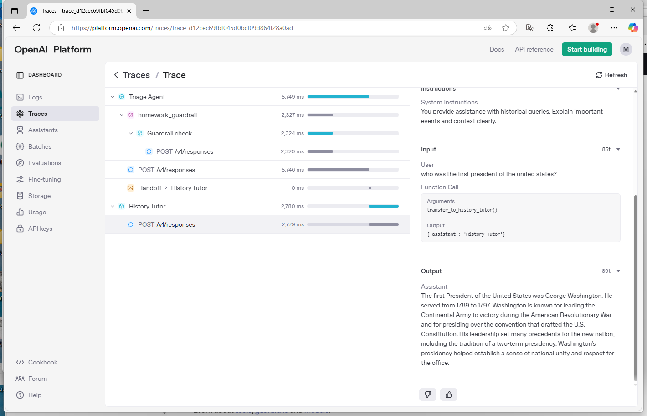The height and width of the screenshot is (416, 647).
Task: Click the Refresh button
Action: click(x=611, y=75)
